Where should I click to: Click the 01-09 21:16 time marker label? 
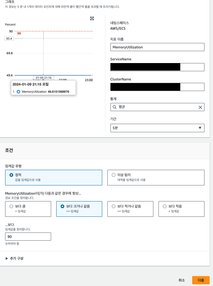click(44, 78)
